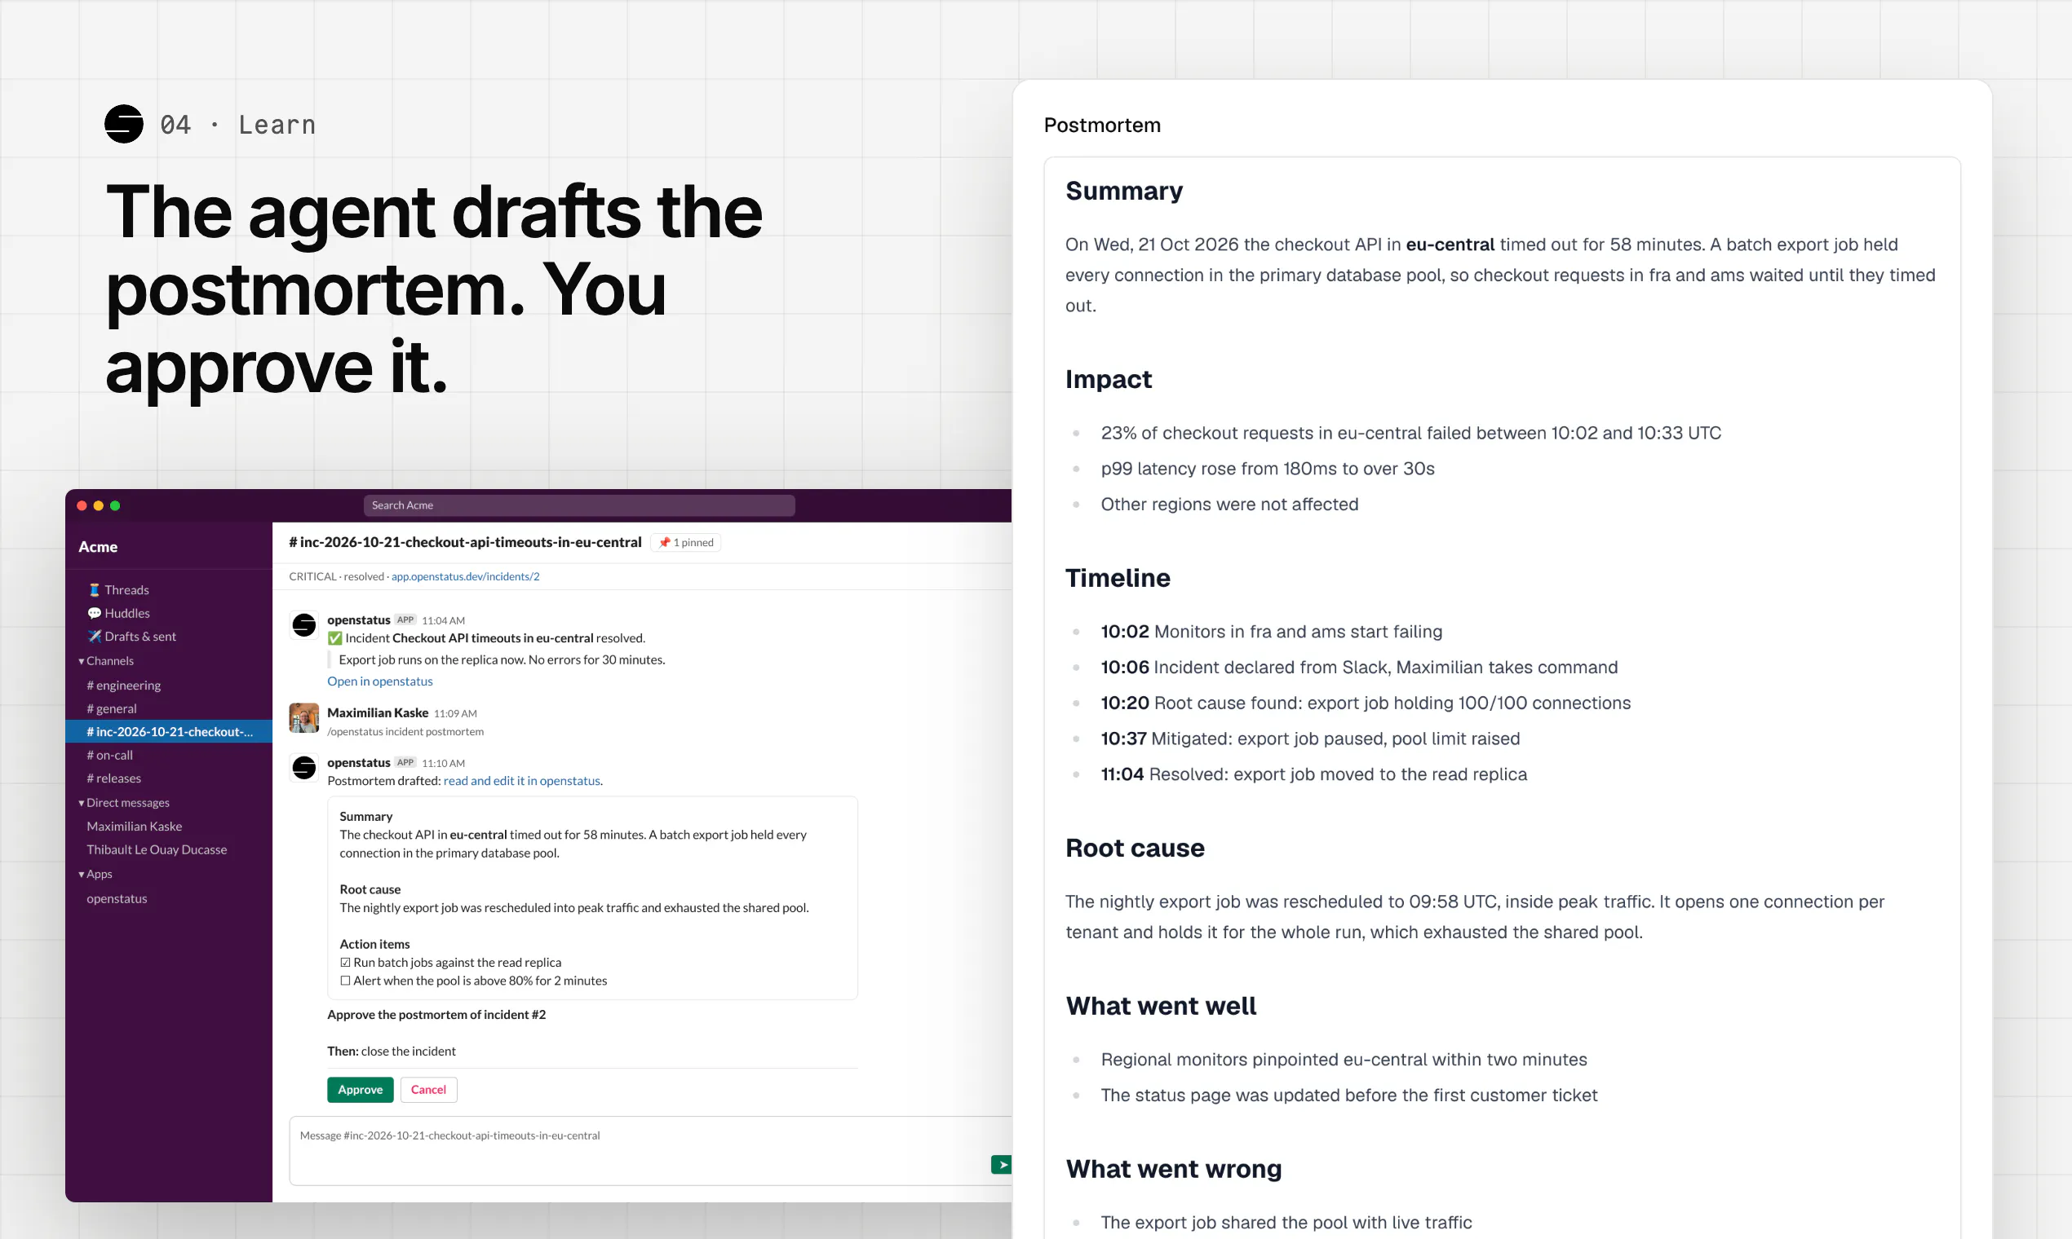Follow the app.openstatus.dev/incidents/2 link
This screenshot has width=2072, height=1239.
coord(465,577)
